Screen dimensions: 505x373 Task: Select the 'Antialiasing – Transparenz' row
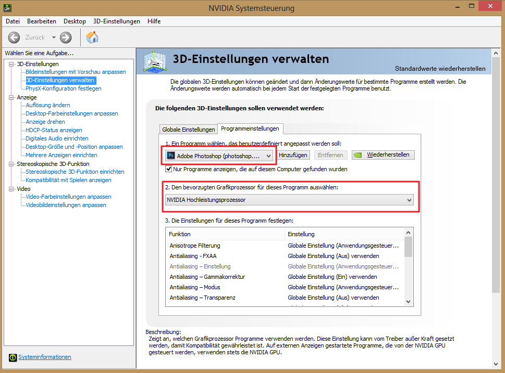tap(285, 298)
